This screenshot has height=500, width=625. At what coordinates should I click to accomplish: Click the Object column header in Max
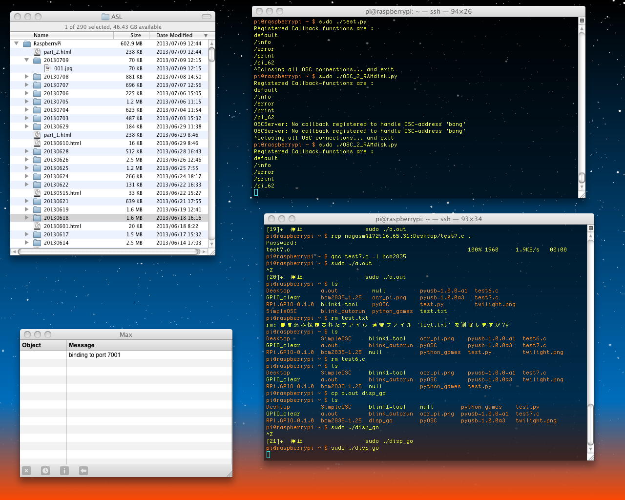coord(32,345)
